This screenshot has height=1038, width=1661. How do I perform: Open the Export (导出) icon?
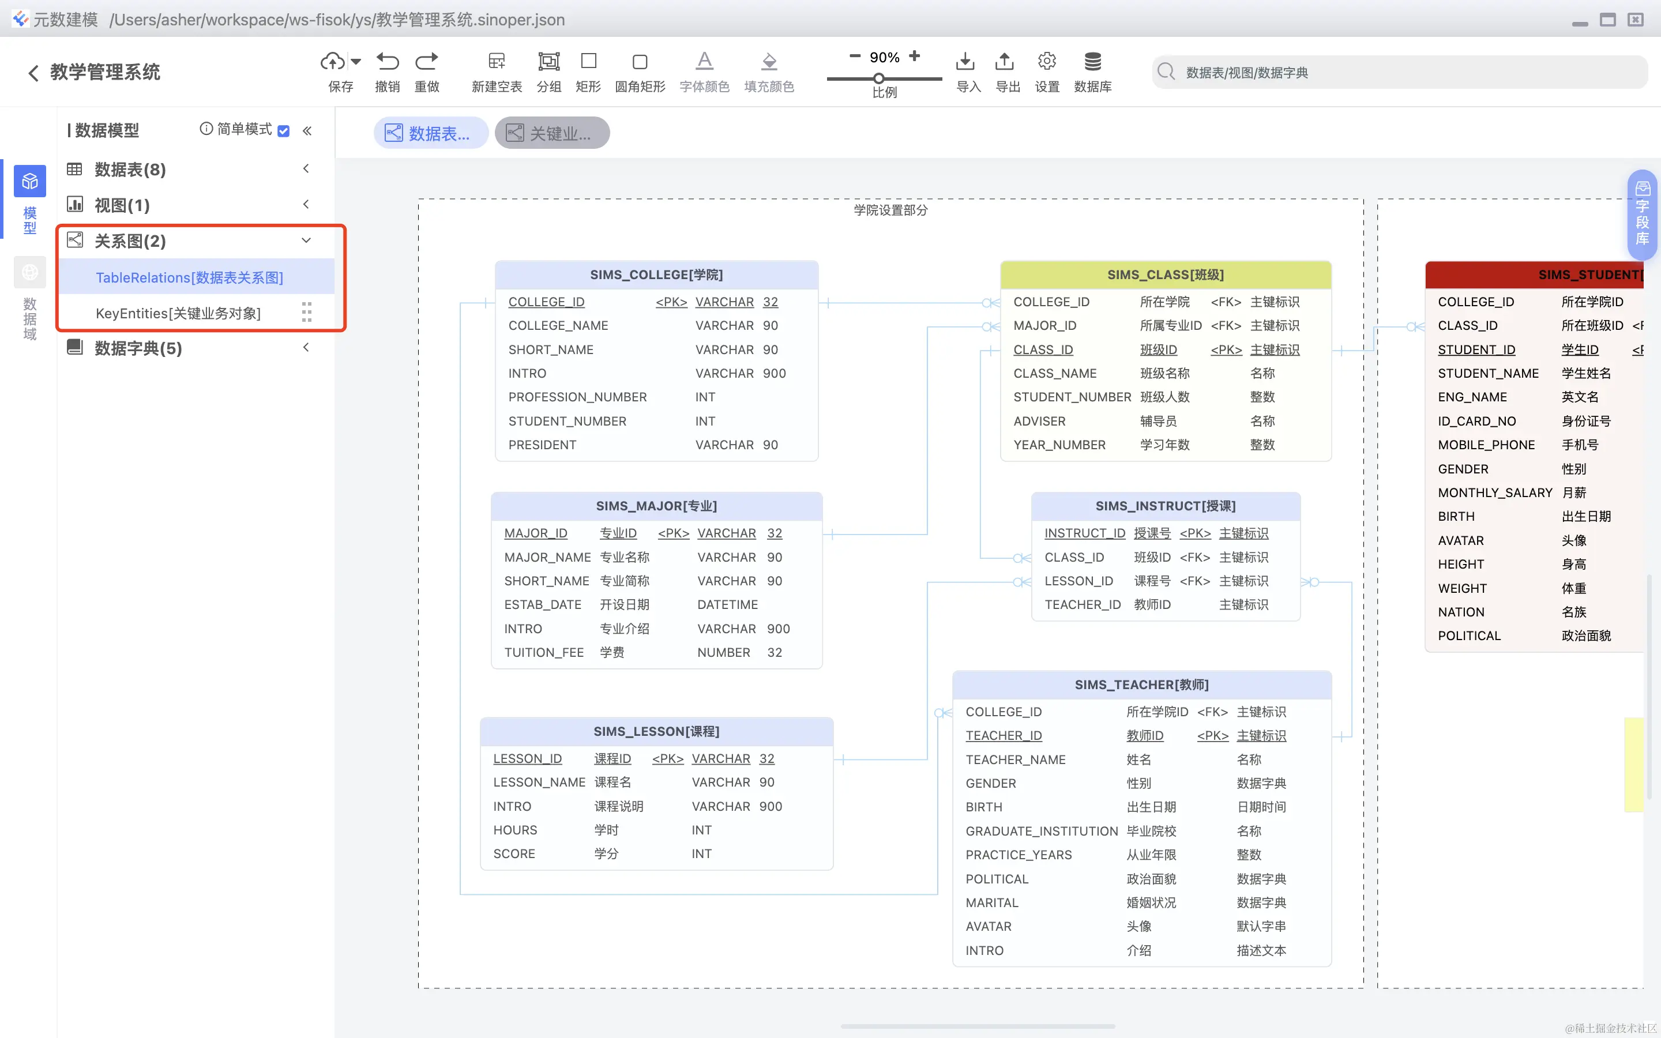tap(1005, 62)
